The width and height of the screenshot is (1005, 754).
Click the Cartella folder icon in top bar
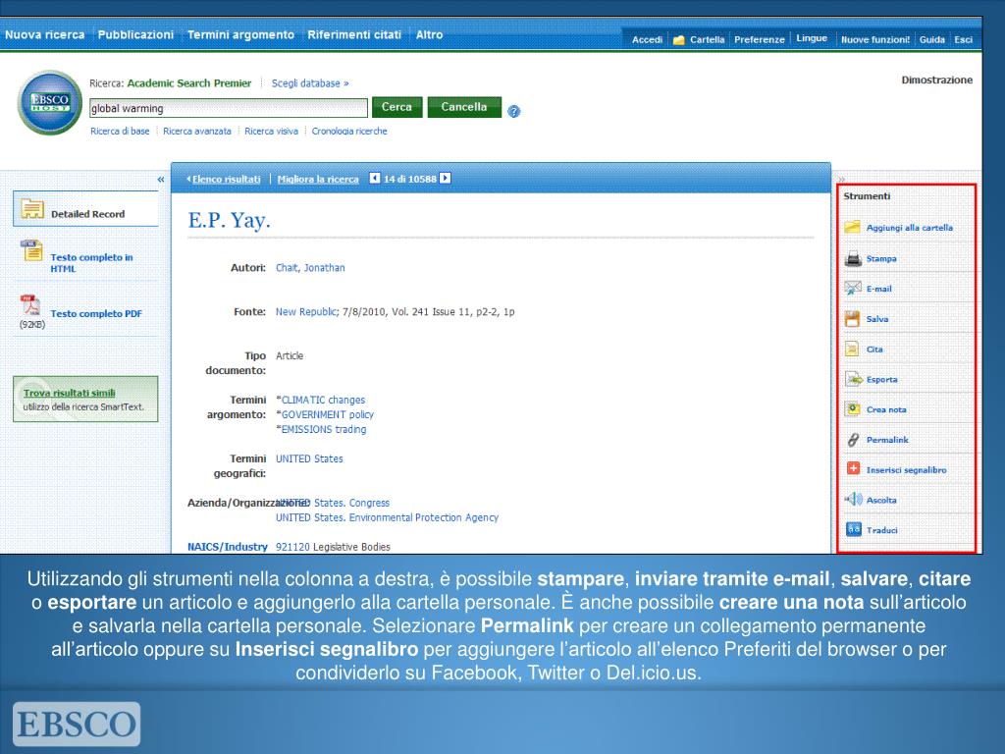click(679, 39)
